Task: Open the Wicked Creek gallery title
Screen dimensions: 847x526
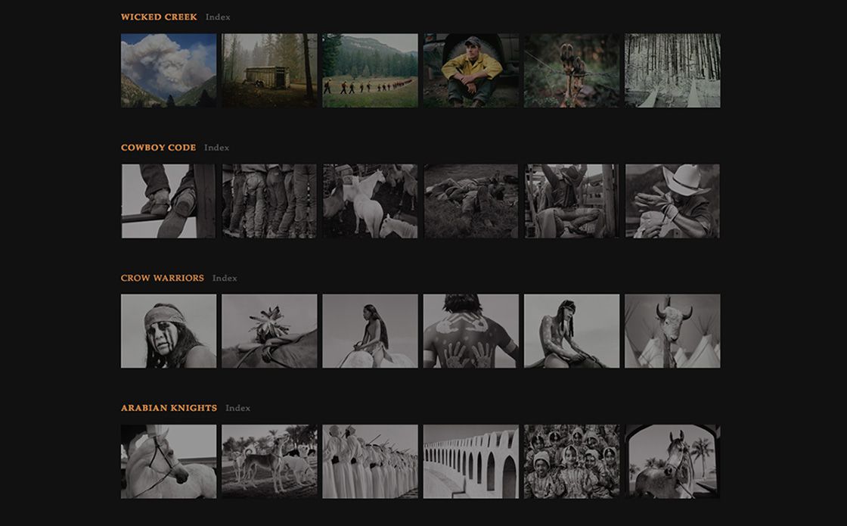Action: tap(159, 17)
